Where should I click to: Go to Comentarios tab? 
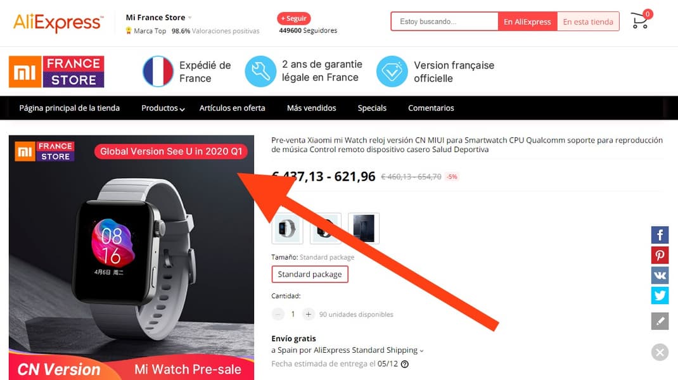pyautogui.click(x=431, y=108)
